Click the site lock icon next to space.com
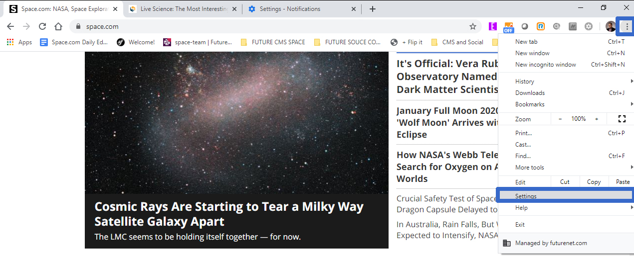634x256 pixels. click(x=78, y=26)
